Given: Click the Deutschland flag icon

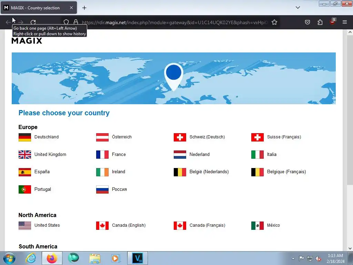Looking at the screenshot, I should 25,137.
